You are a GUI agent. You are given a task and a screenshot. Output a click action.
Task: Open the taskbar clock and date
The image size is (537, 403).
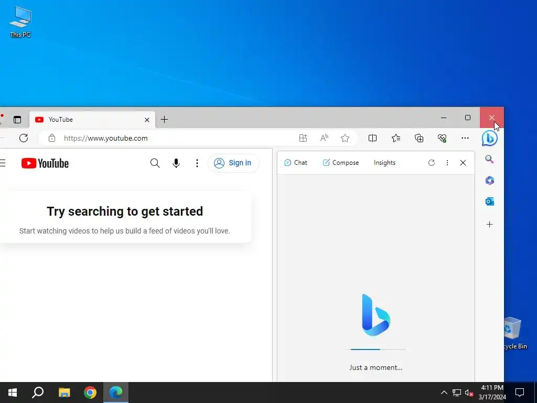tap(492, 393)
